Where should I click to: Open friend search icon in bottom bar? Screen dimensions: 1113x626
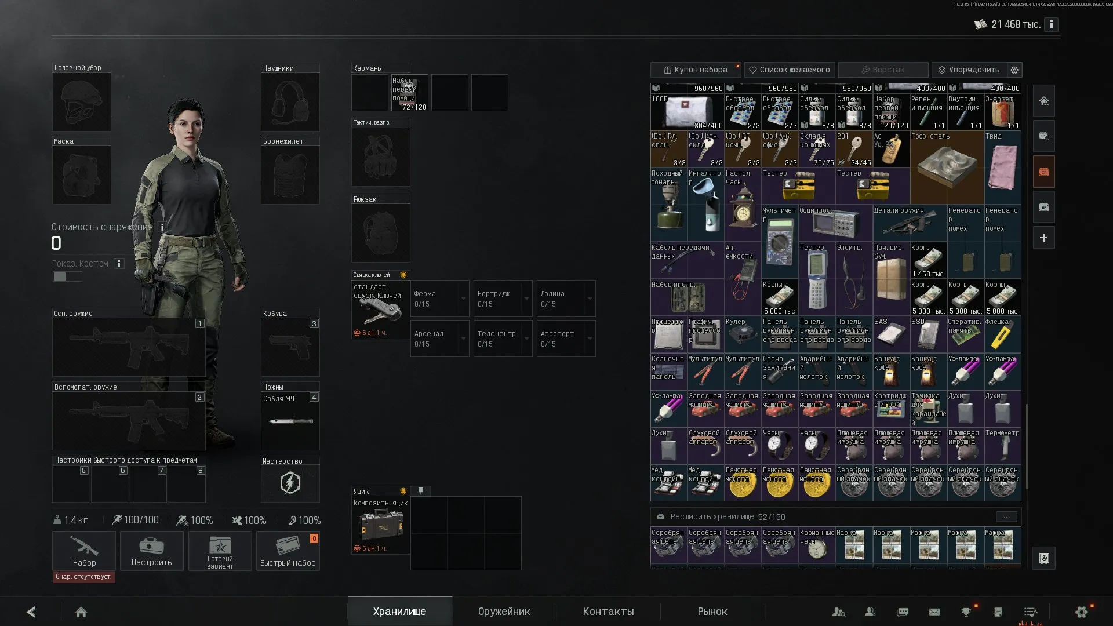pos(838,612)
